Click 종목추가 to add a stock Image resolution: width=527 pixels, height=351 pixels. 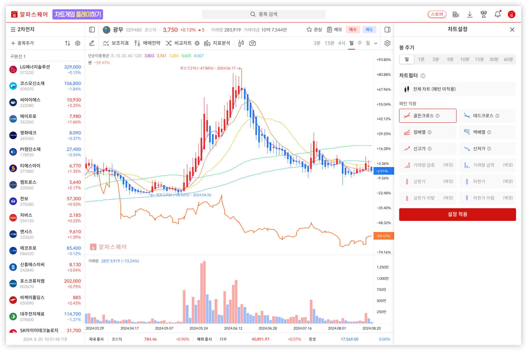(23, 43)
